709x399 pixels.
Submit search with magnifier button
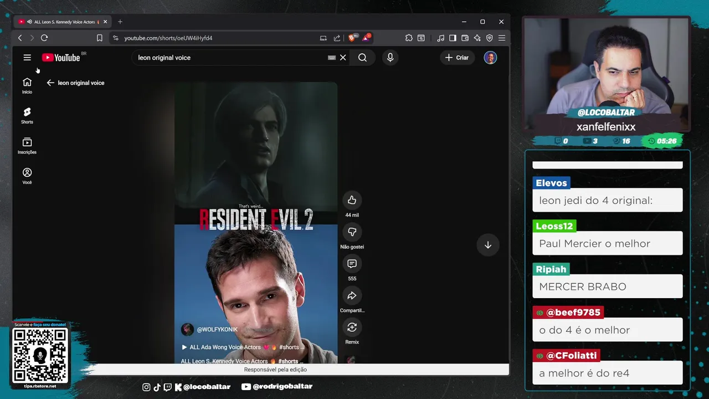pyautogui.click(x=362, y=58)
